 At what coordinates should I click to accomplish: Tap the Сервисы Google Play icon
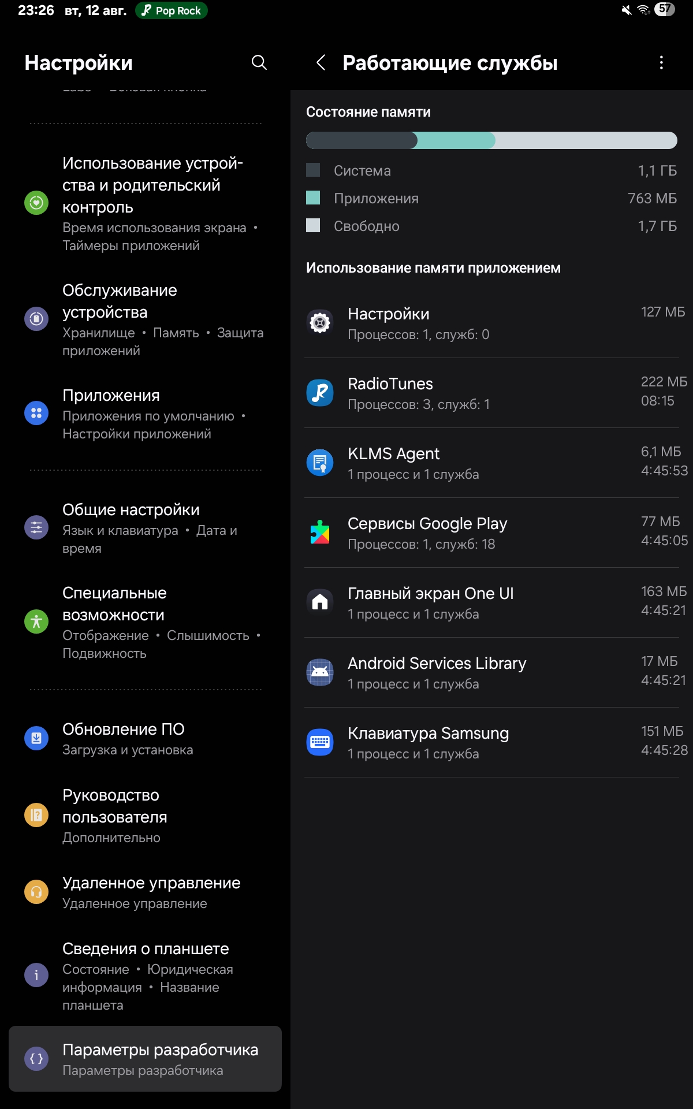[x=320, y=533]
